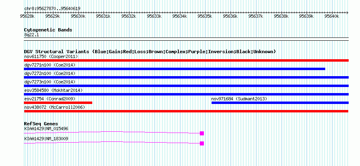Select the NM_183009 magenta exon box
Image resolution: width=360 pixels, height=166 pixels.
click(202, 143)
